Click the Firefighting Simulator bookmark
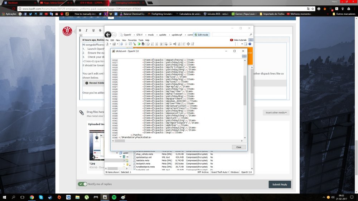Screen dimensions: 358x201 pyautogui.click(x=160, y=14)
